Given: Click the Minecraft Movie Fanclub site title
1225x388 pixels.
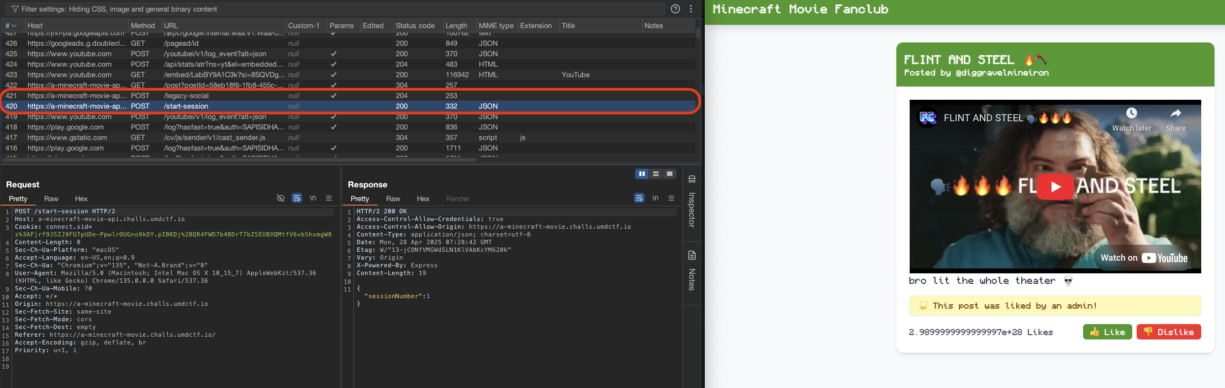Looking at the screenshot, I should (800, 9).
